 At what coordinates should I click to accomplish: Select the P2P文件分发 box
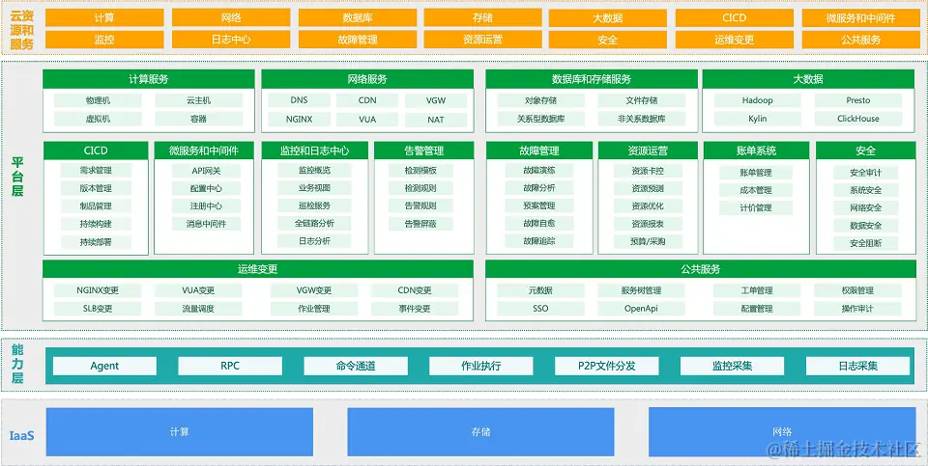607,366
